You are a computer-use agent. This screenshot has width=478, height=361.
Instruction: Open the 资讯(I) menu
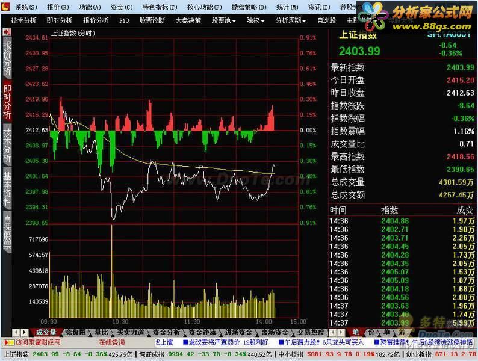(x=319, y=7)
